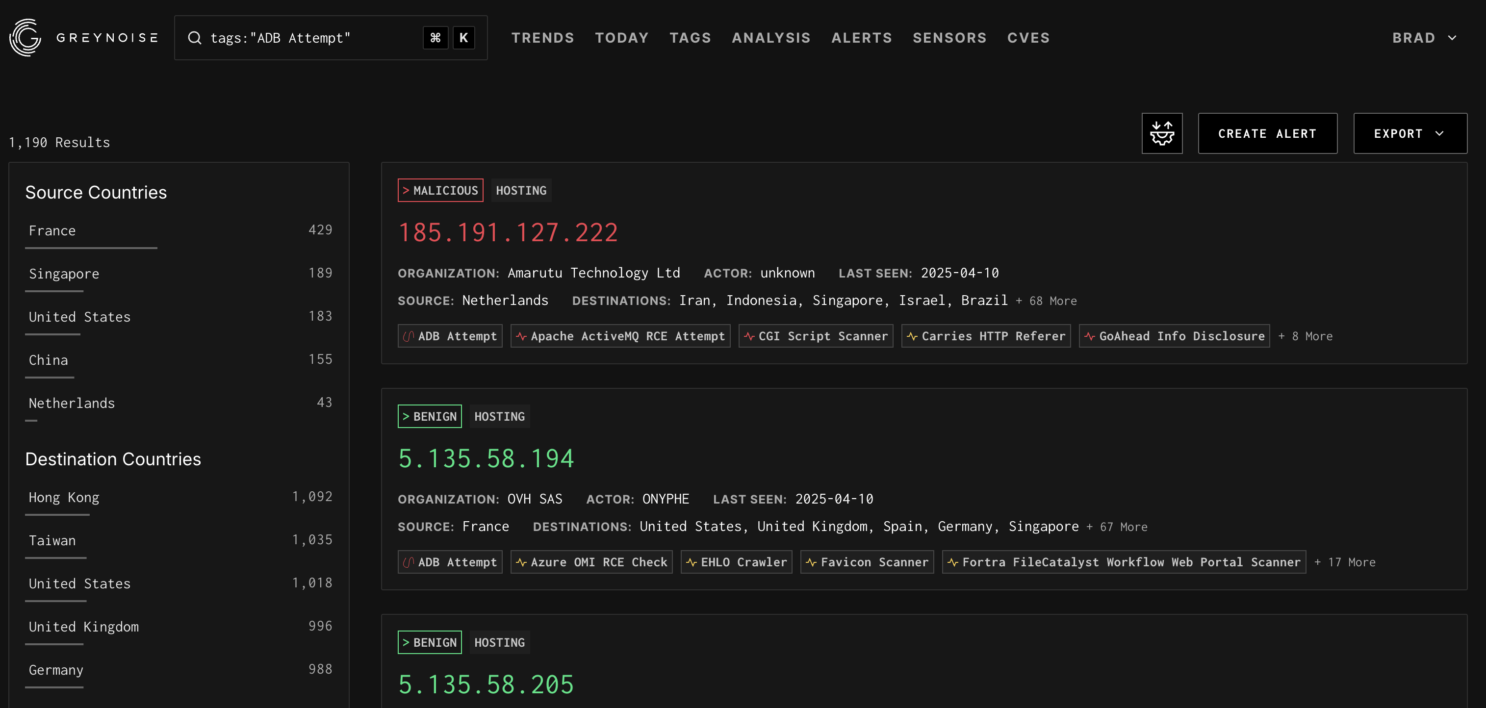1486x708 pixels.
Task: Open the EHLO Crawler tag
Action: pos(736,562)
